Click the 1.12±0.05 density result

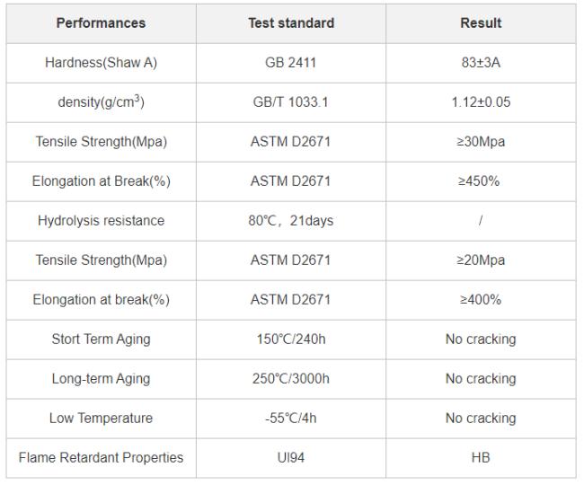pos(481,102)
